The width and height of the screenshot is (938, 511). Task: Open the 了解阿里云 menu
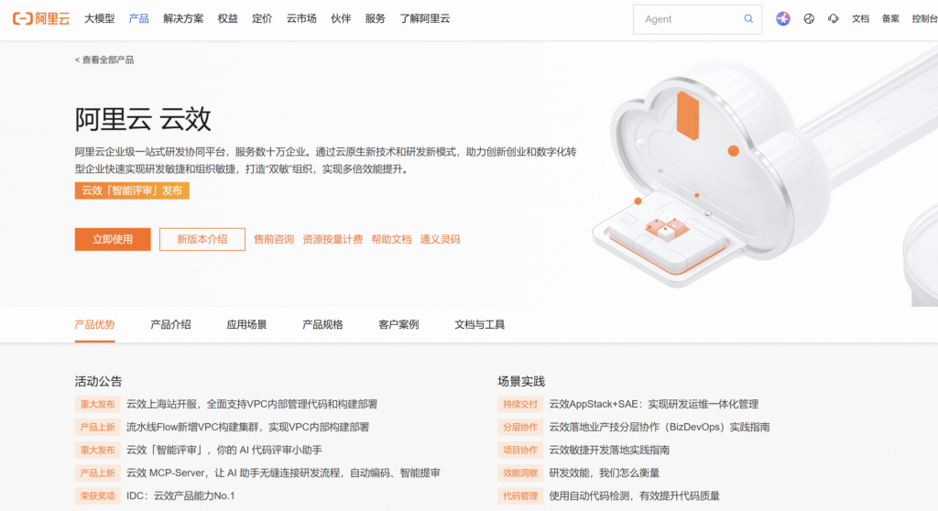pyautogui.click(x=425, y=18)
